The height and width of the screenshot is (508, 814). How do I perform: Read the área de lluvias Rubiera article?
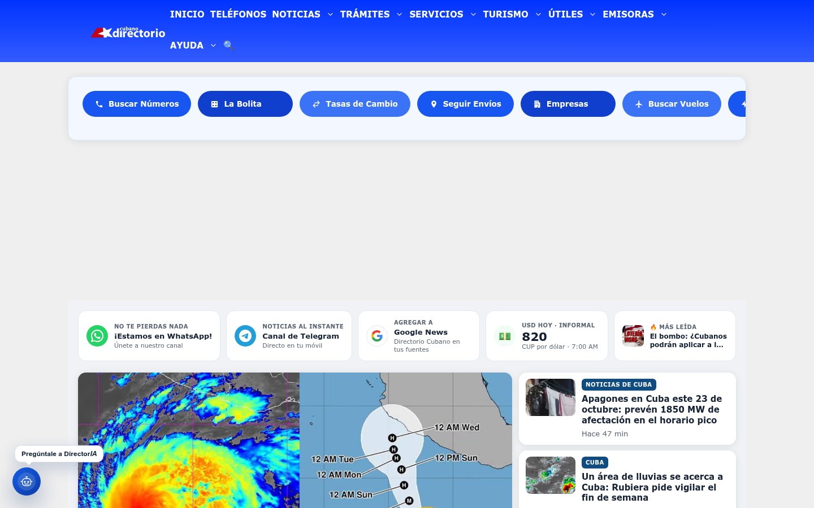[652, 487]
